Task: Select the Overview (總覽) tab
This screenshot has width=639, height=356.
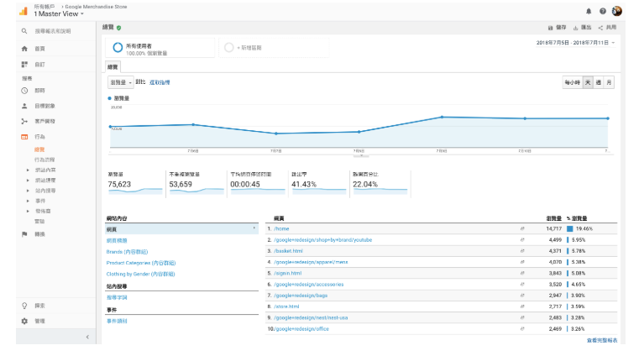Action: (x=113, y=67)
